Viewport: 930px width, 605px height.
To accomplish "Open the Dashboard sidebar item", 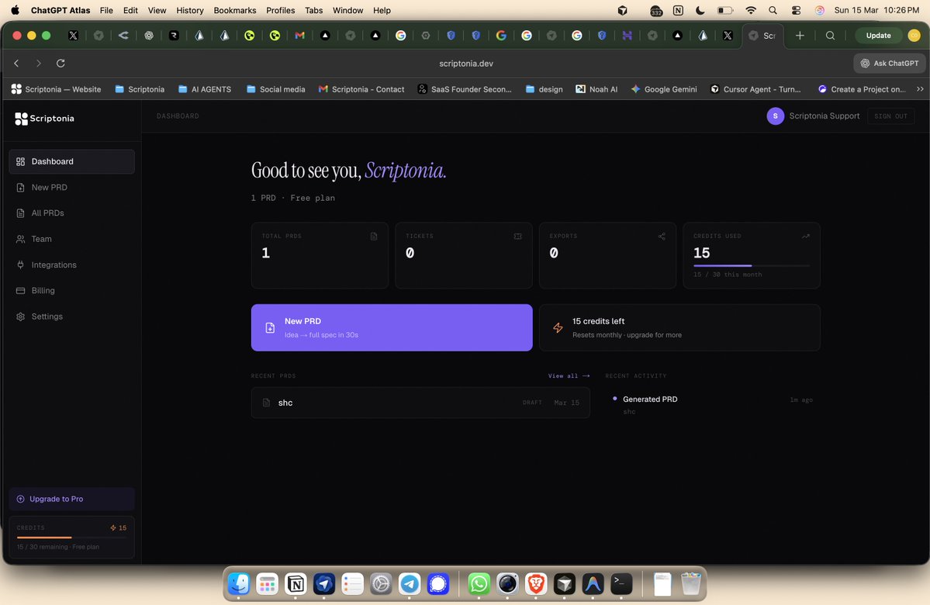I will point(72,161).
